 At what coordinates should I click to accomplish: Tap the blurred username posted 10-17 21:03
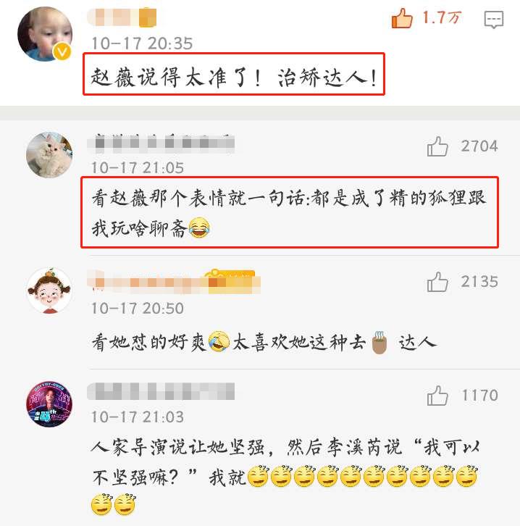161,391
